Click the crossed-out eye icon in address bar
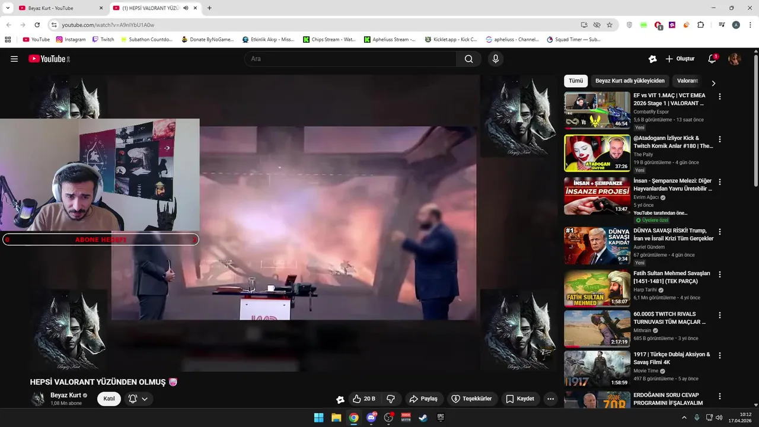The image size is (759, 427). point(597,25)
